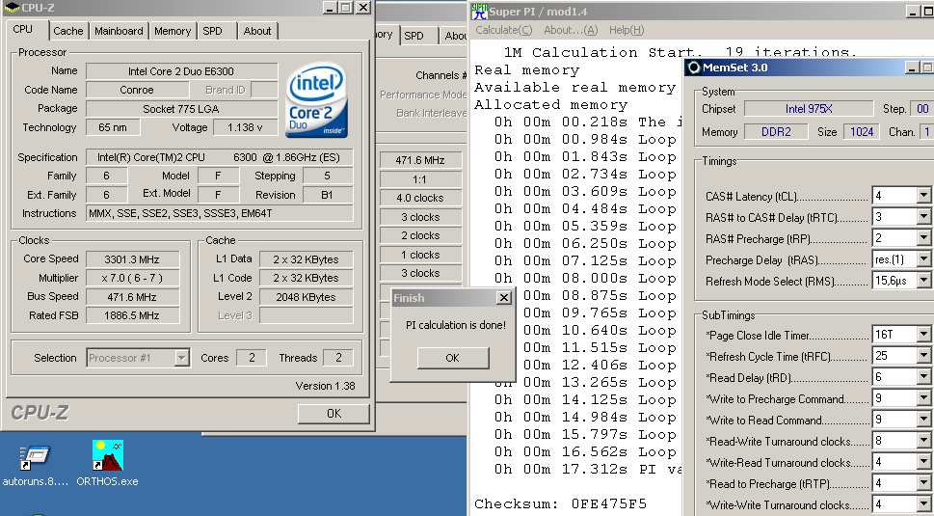
Task: Expand the Read to Precharge (tRTP) dropdown
Action: (923, 483)
